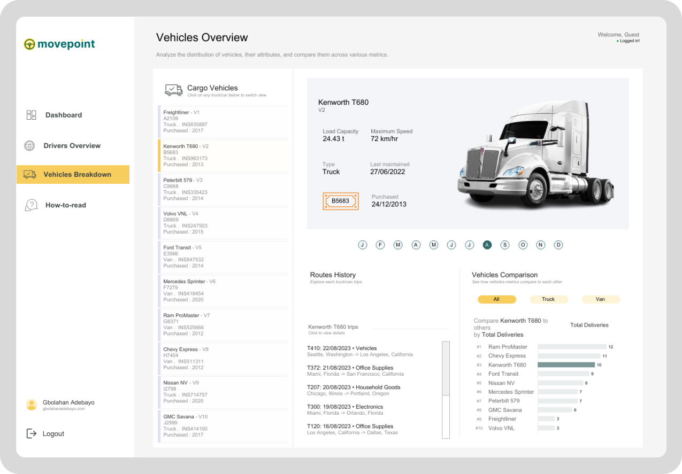Image resolution: width=682 pixels, height=474 pixels.
Task: Click the Mercedes Sprinter comparison bar
Action: pos(557,392)
